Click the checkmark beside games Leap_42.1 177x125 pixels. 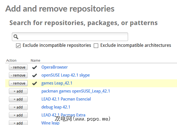35,83
